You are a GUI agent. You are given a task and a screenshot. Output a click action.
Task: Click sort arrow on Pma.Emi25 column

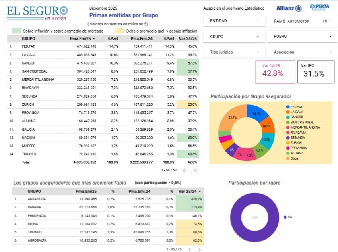coord(94,39)
